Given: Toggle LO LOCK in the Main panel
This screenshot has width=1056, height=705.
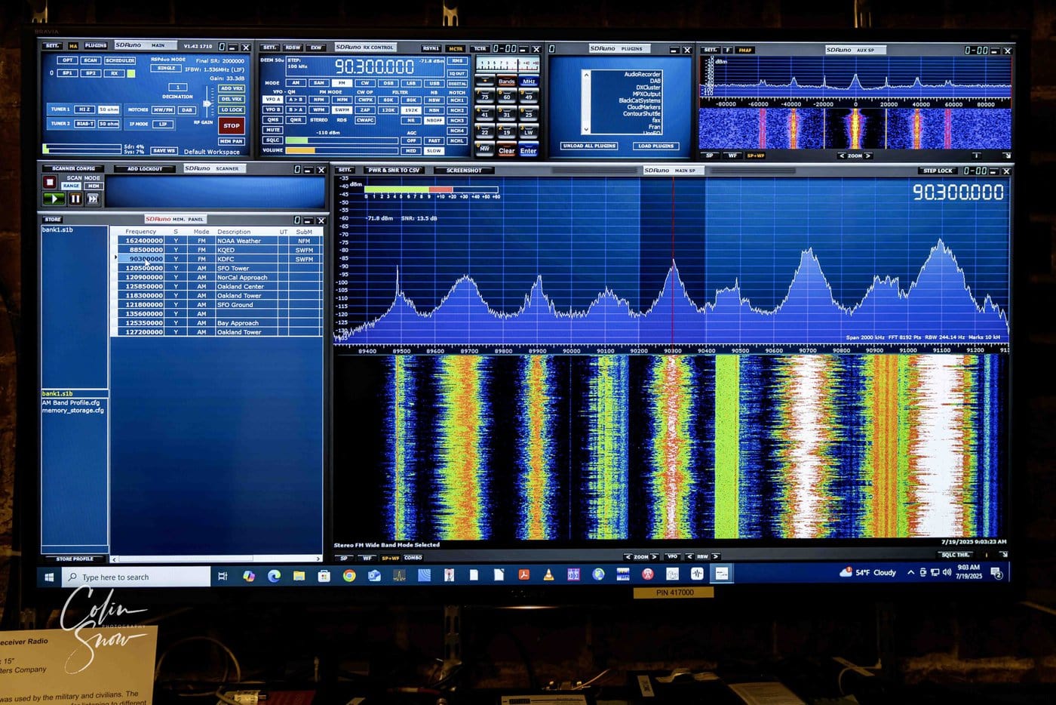Looking at the screenshot, I should [232, 109].
